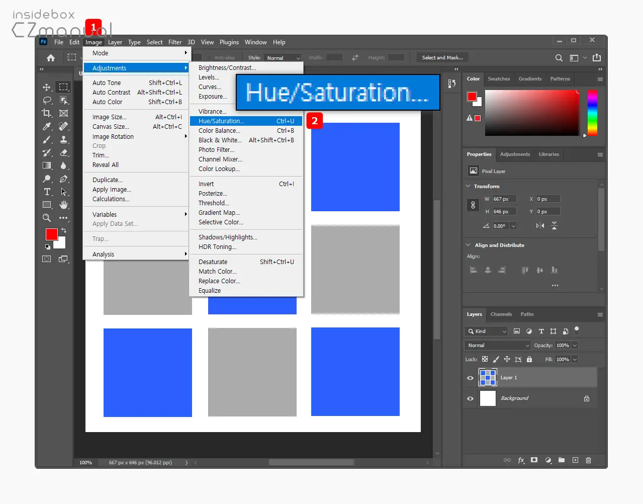The width and height of the screenshot is (643, 504).
Task: Toggle lock position icon
Action: click(x=507, y=359)
